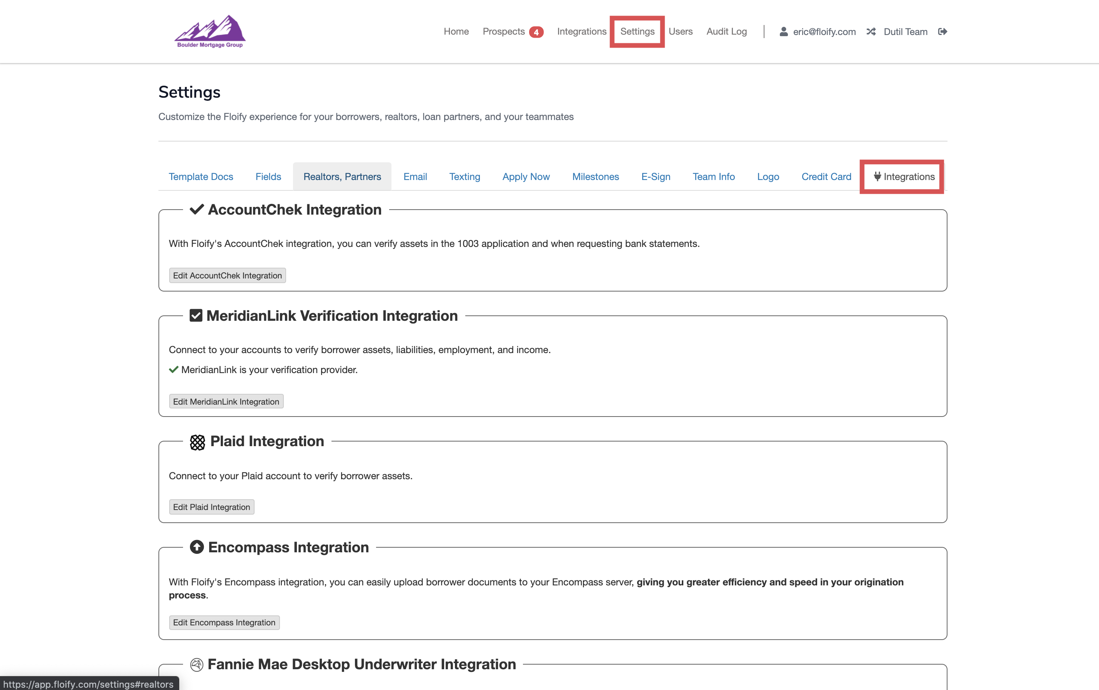Screen dimensions: 1099x690
Task: Open Prospects in the top navigation
Action: (x=504, y=32)
